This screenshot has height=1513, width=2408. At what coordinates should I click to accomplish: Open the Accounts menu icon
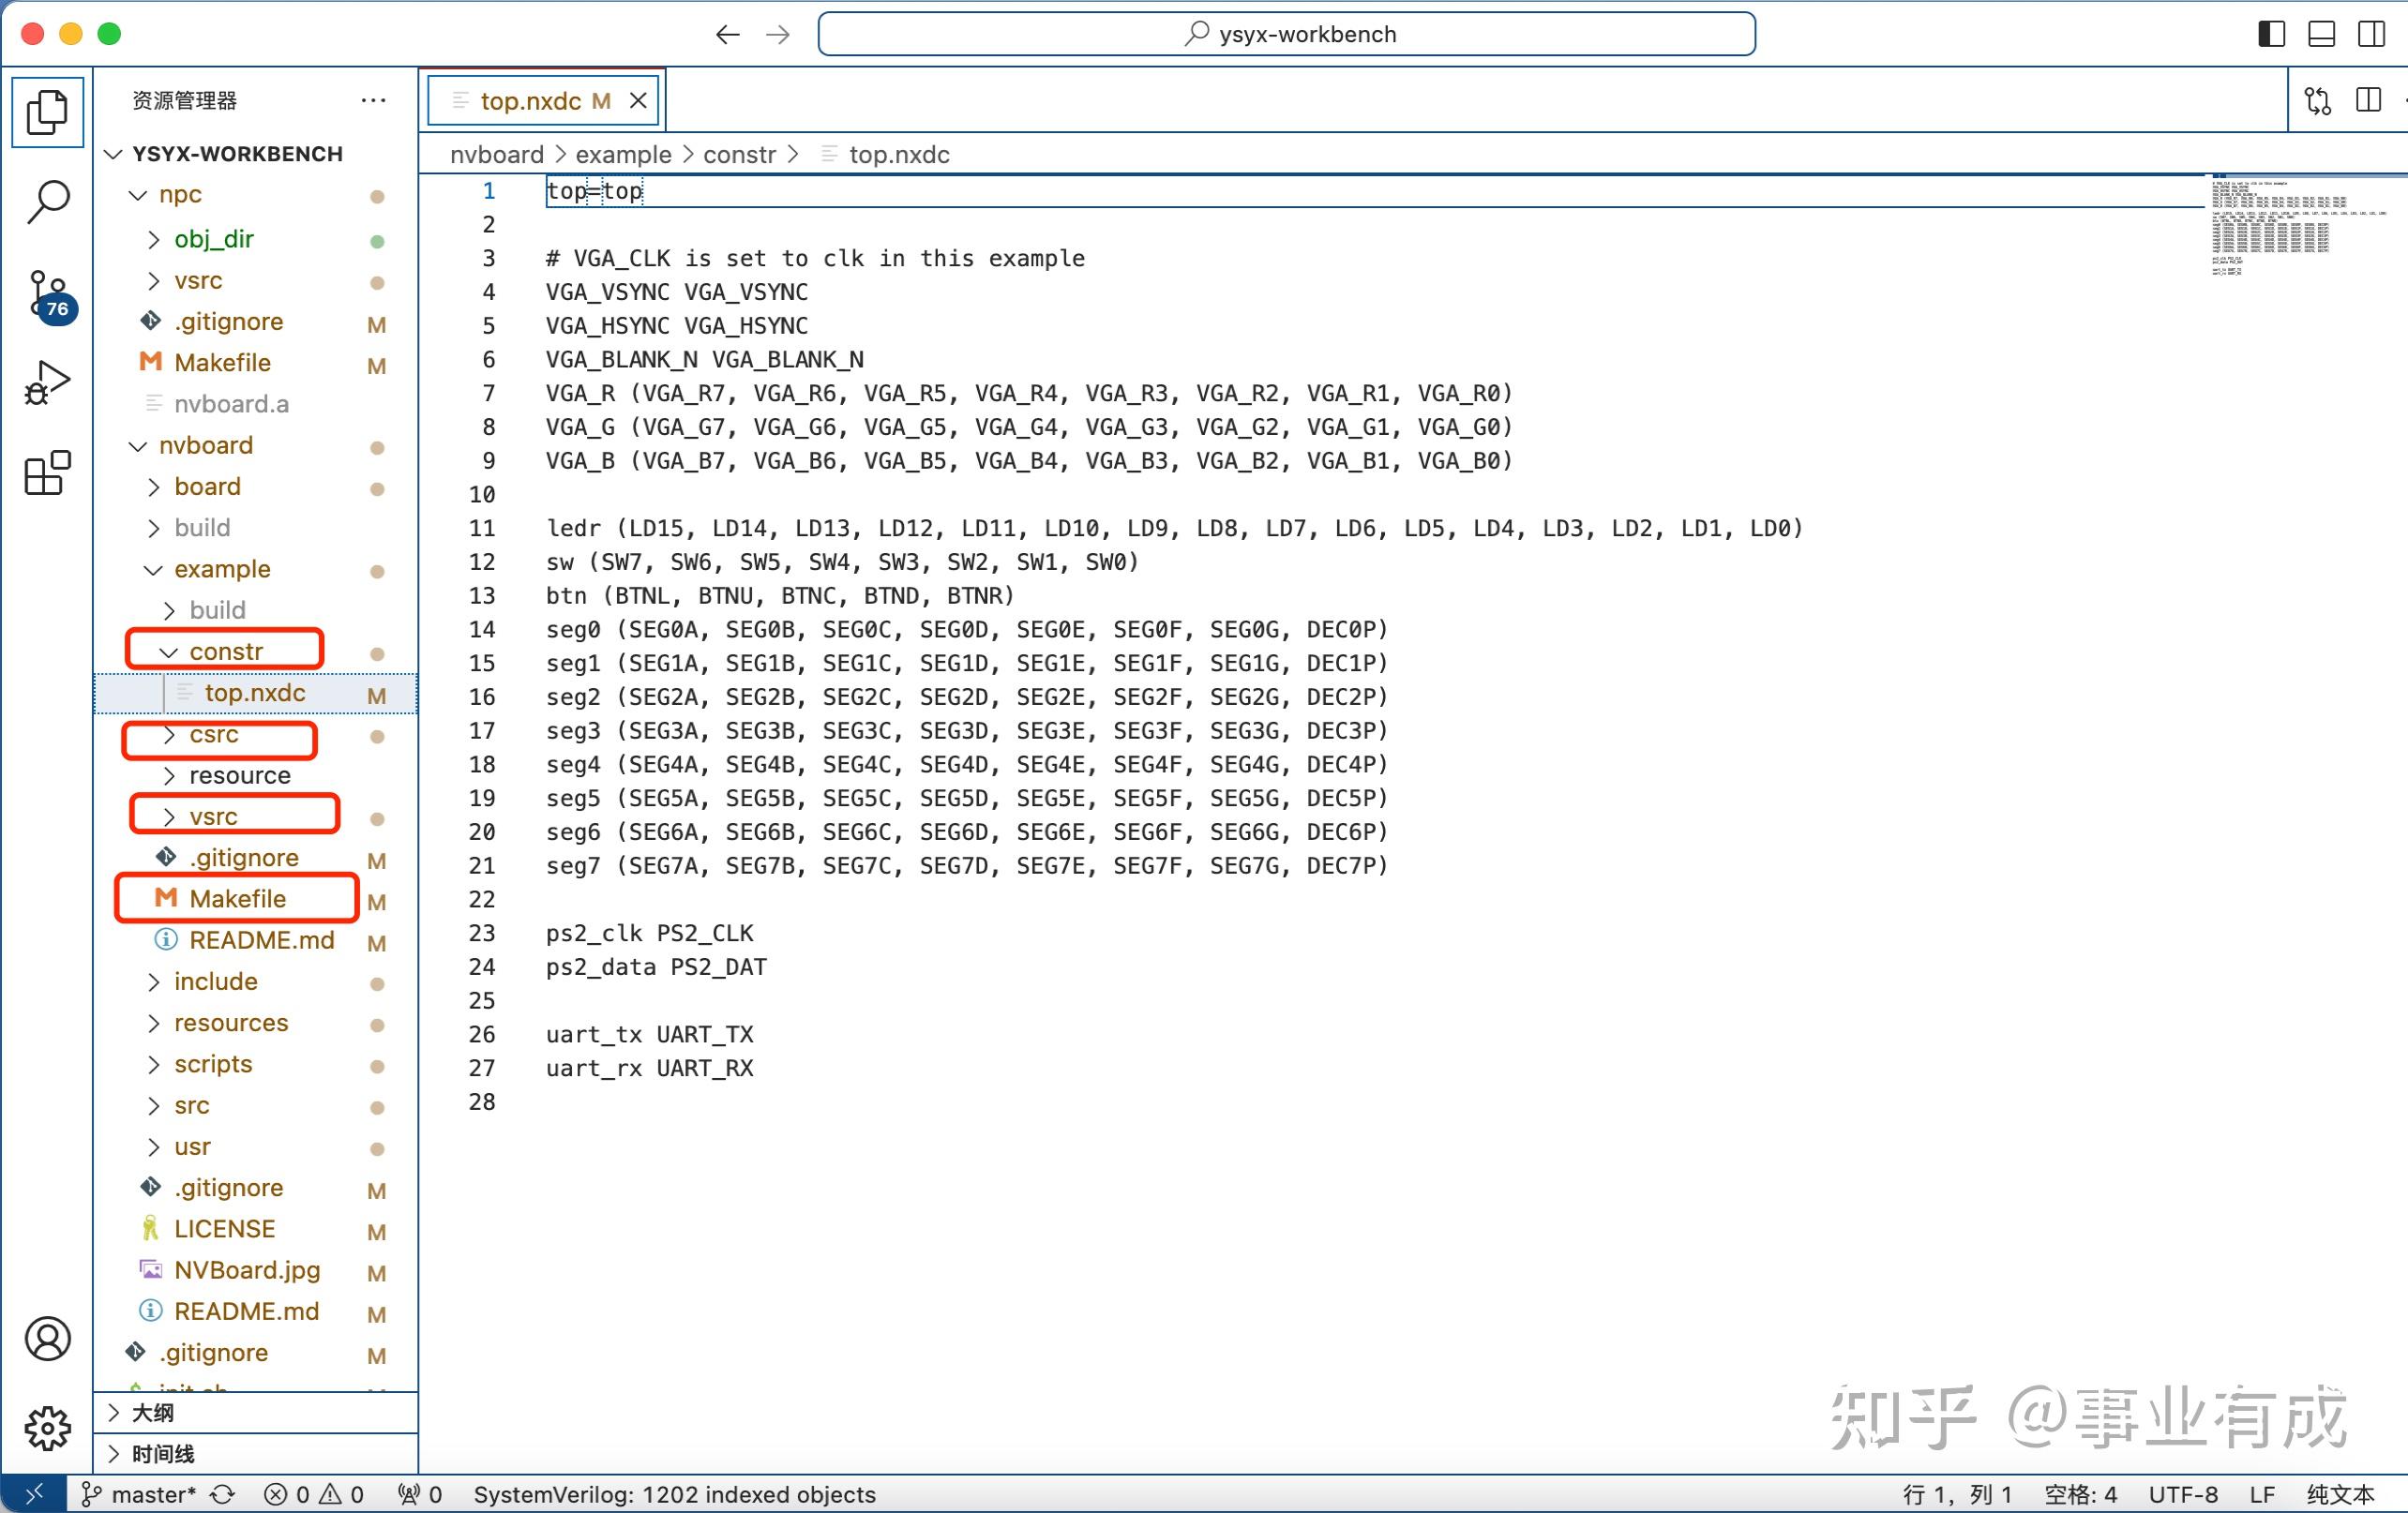[47, 1338]
